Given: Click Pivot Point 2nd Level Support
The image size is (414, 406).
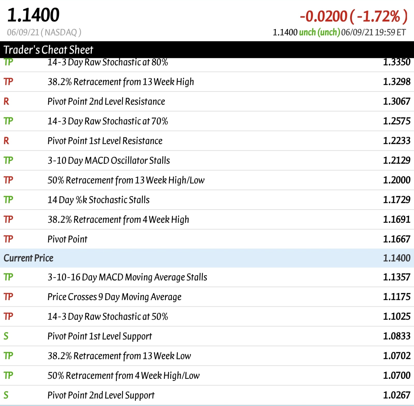Looking at the screenshot, I should point(101,395).
